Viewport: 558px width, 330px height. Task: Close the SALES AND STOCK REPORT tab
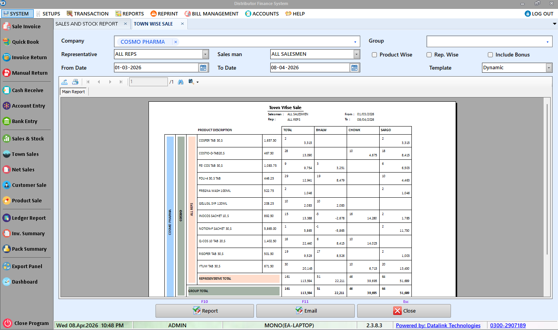[x=125, y=24]
